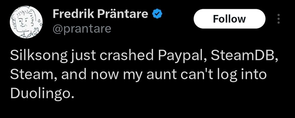Click the word Steam starting the second line
The height and width of the screenshot is (118, 295).
click(x=29, y=74)
